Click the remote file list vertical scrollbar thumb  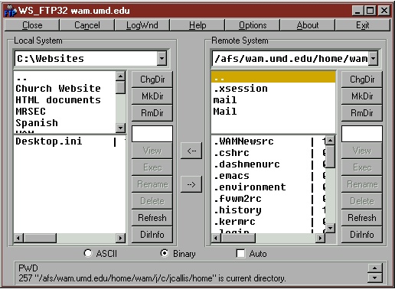330,156
